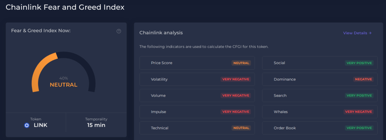Select the Volatility indicator row
This screenshot has height=140, width=386.
pyautogui.click(x=197, y=79)
